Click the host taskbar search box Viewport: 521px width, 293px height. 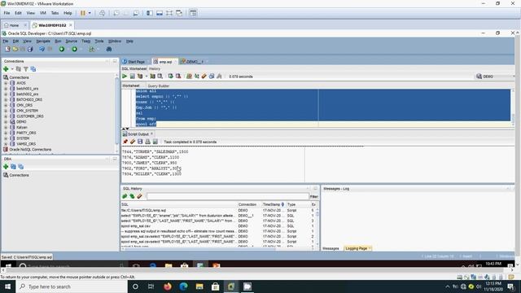(x=71, y=286)
